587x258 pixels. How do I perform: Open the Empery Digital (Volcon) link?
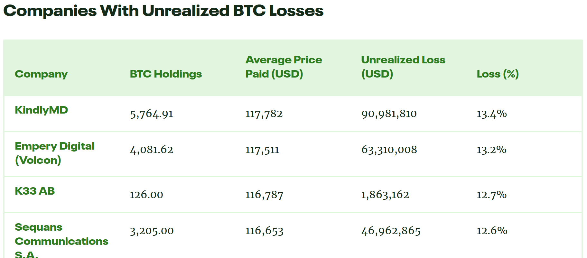[54, 153]
